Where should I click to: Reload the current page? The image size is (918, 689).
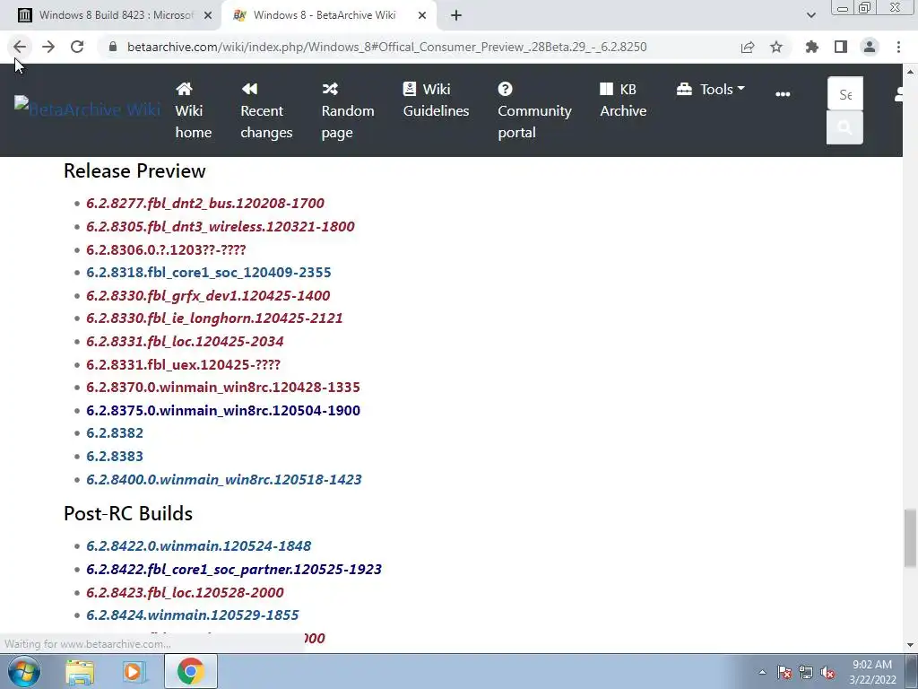(77, 47)
